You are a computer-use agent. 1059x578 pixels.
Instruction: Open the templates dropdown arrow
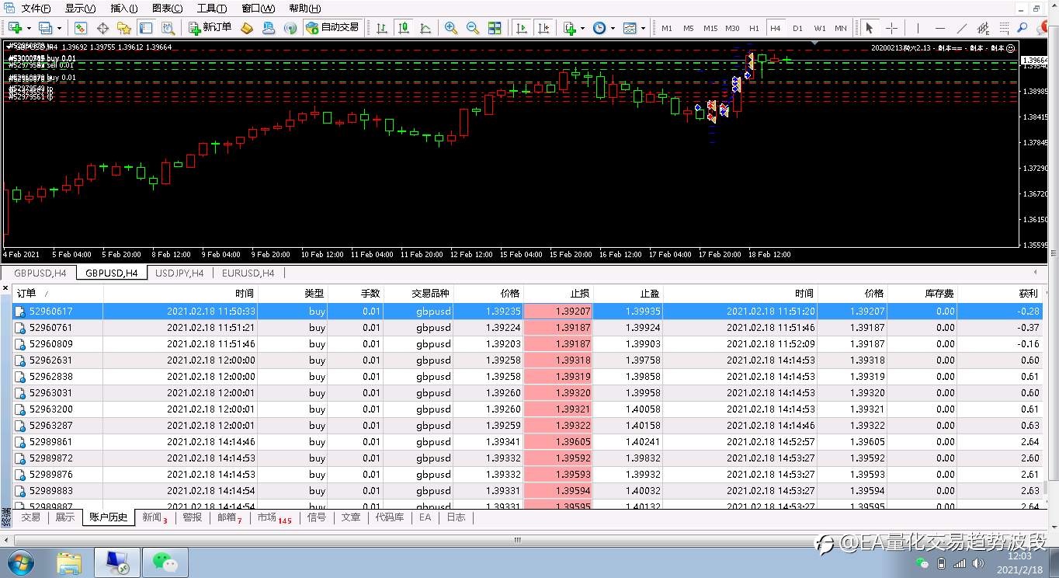point(643,29)
